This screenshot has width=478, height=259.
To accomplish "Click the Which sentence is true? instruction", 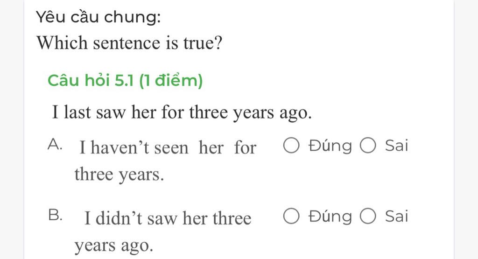I will point(130,42).
